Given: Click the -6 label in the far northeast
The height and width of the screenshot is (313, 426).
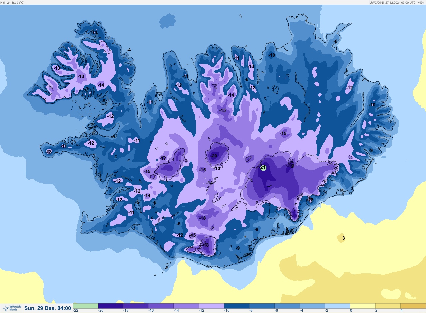Looking at the screenshot, I should (335, 41).
